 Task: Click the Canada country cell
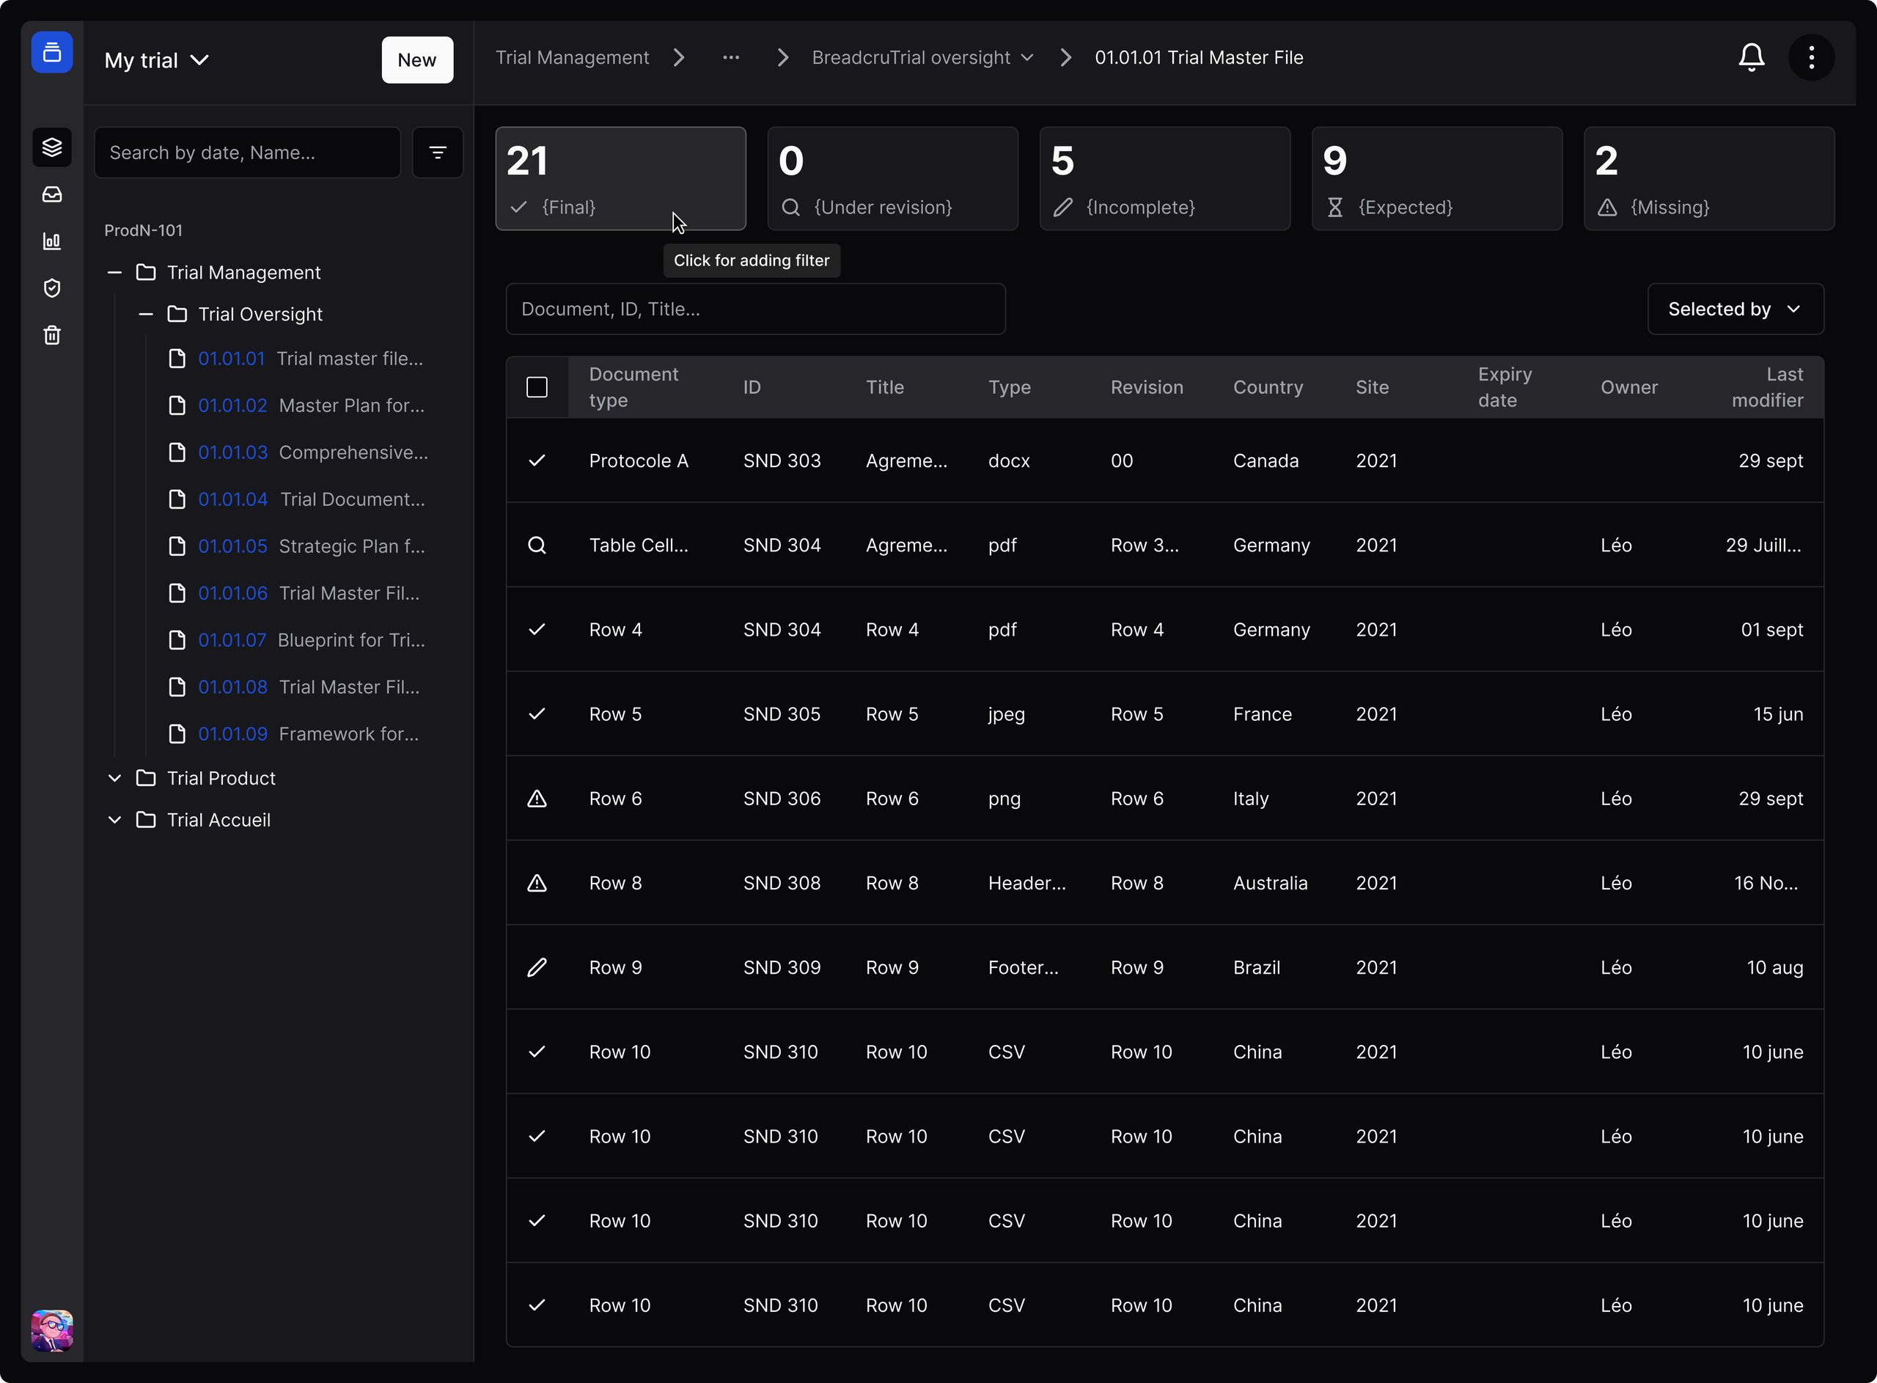[1266, 461]
